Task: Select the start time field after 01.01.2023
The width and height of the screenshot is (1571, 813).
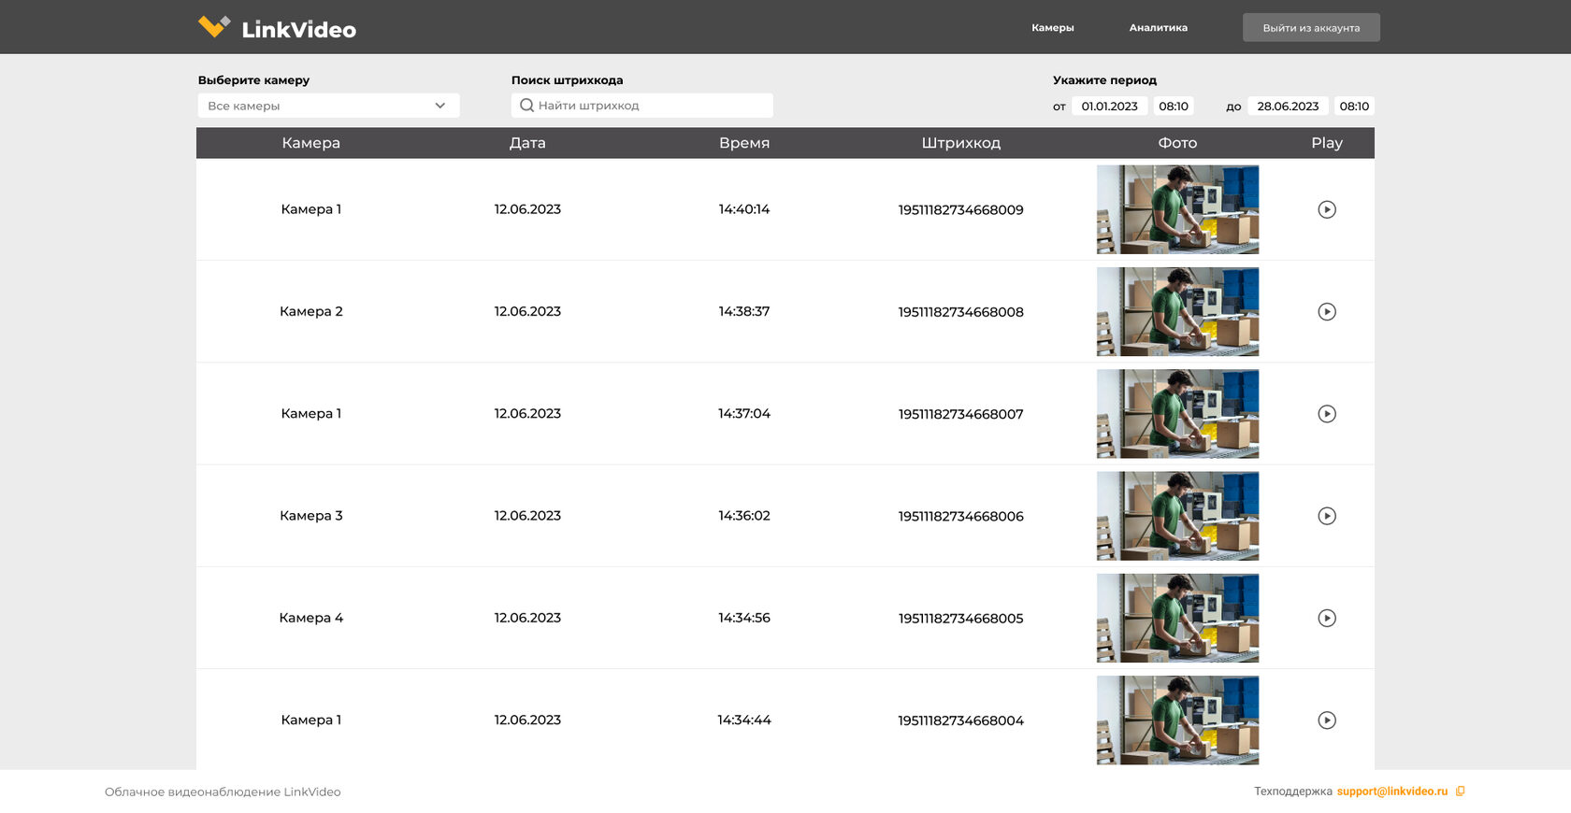Action: [x=1174, y=107]
